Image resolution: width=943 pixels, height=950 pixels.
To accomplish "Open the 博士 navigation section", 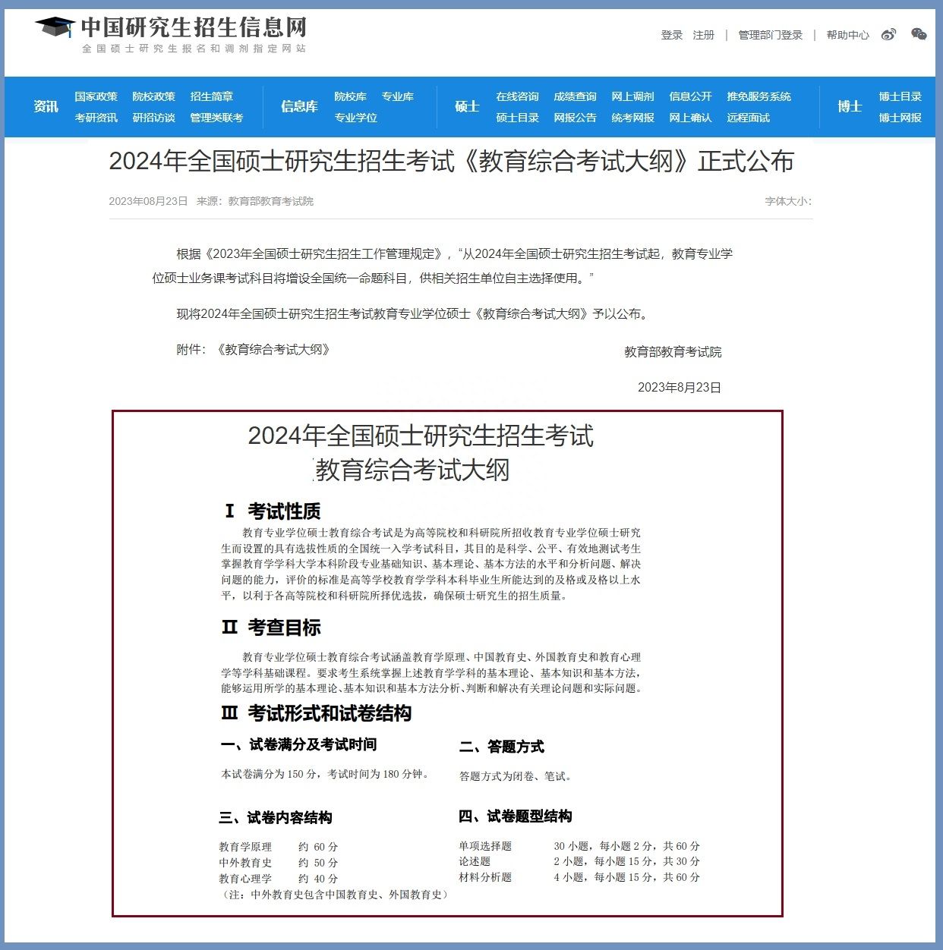I will click(850, 106).
